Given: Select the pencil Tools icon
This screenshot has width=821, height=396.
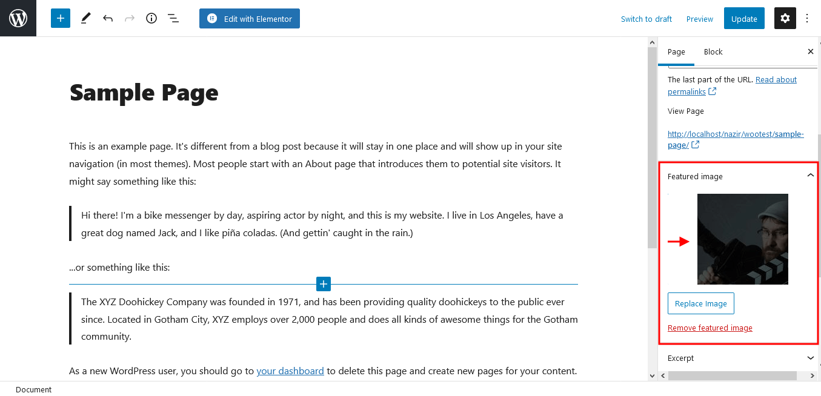Looking at the screenshot, I should coord(85,18).
